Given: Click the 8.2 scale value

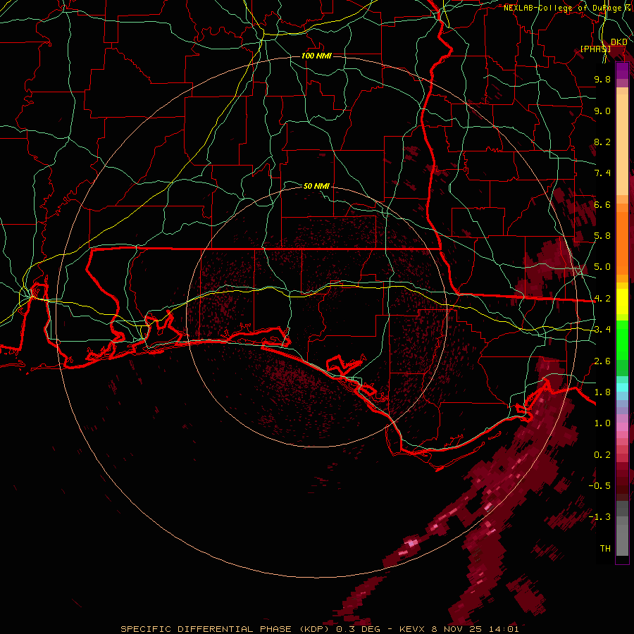Looking at the screenshot, I should pyautogui.click(x=602, y=142).
